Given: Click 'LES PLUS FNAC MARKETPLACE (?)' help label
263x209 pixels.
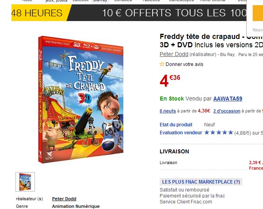Looking at the screenshot, I should tap(201, 182).
